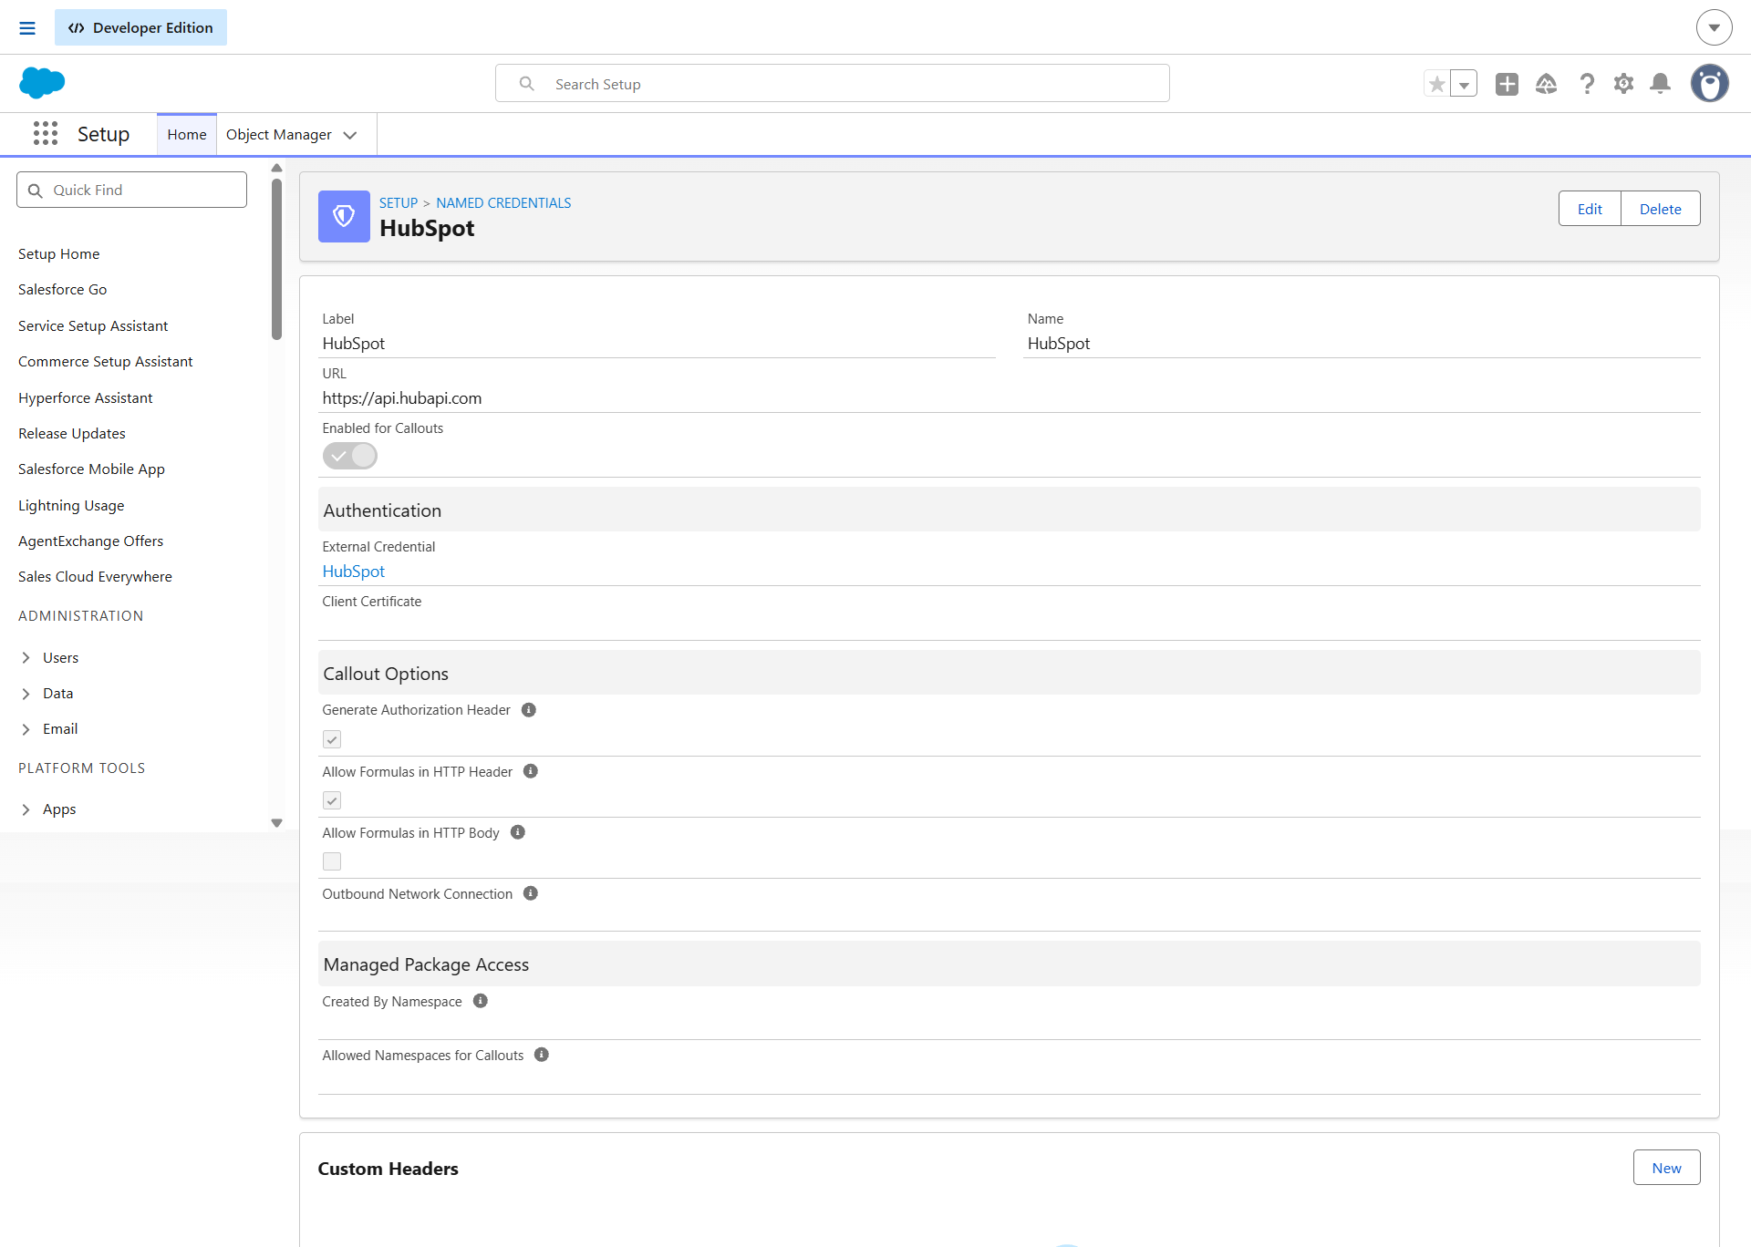Focus the Quick Find field
This screenshot has width=1751, height=1247.
[x=132, y=190]
